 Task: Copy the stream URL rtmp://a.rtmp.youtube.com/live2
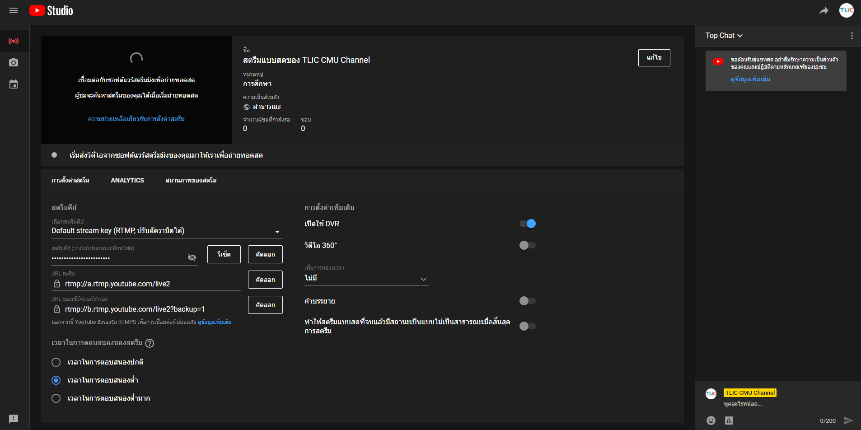(x=265, y=280)
